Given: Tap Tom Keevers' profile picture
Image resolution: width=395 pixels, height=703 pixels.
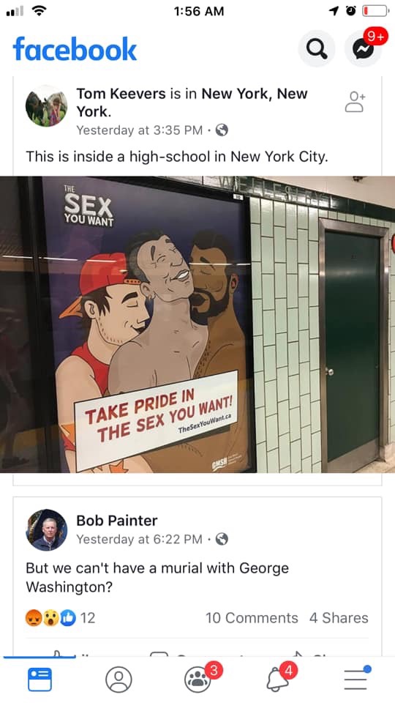Looking at the screenshot, I should coord(47,105).
